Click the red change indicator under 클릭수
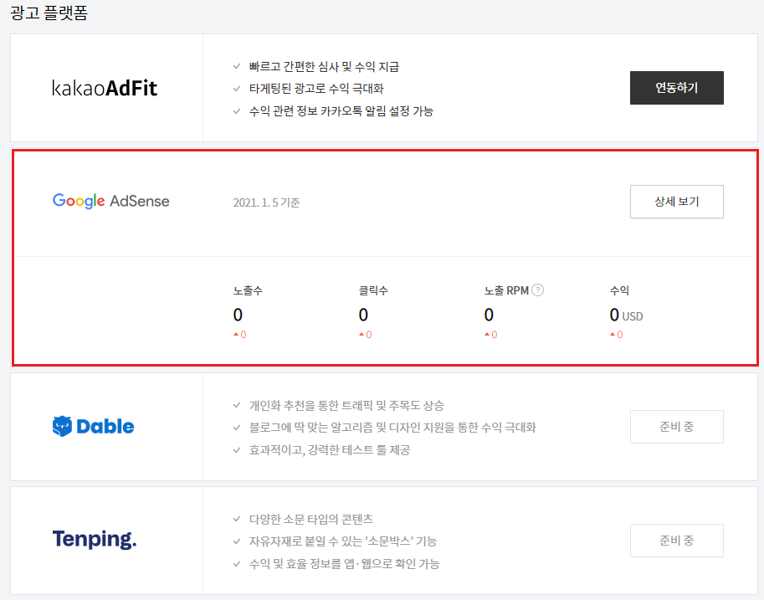Screen dimensions: 764x600 (366, 335)
